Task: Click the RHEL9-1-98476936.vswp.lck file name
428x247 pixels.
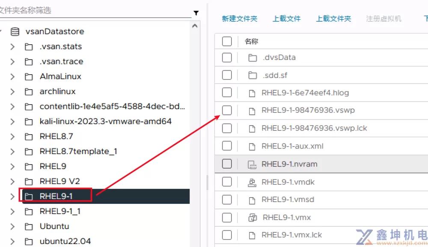Action: point(314,128)
